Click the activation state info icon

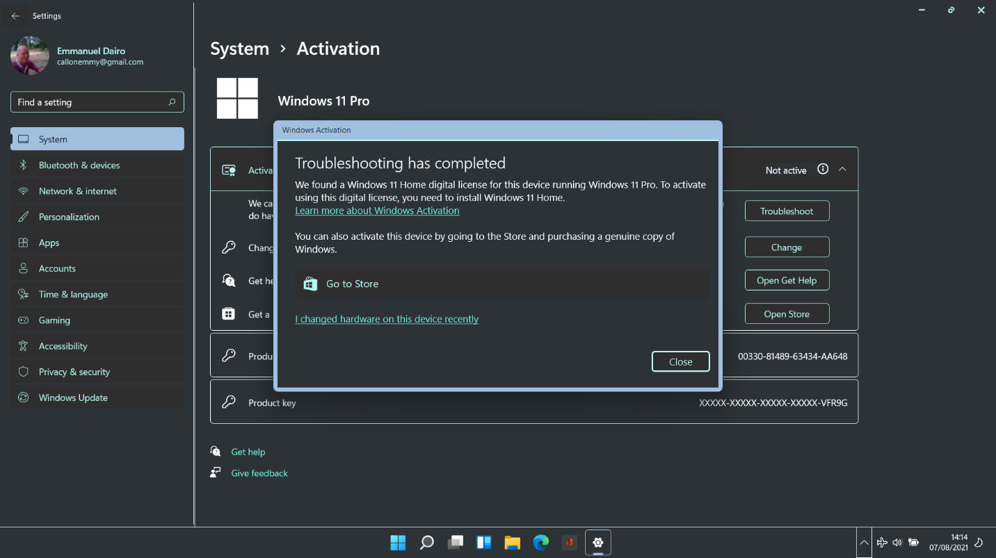[x=823, y=169]
